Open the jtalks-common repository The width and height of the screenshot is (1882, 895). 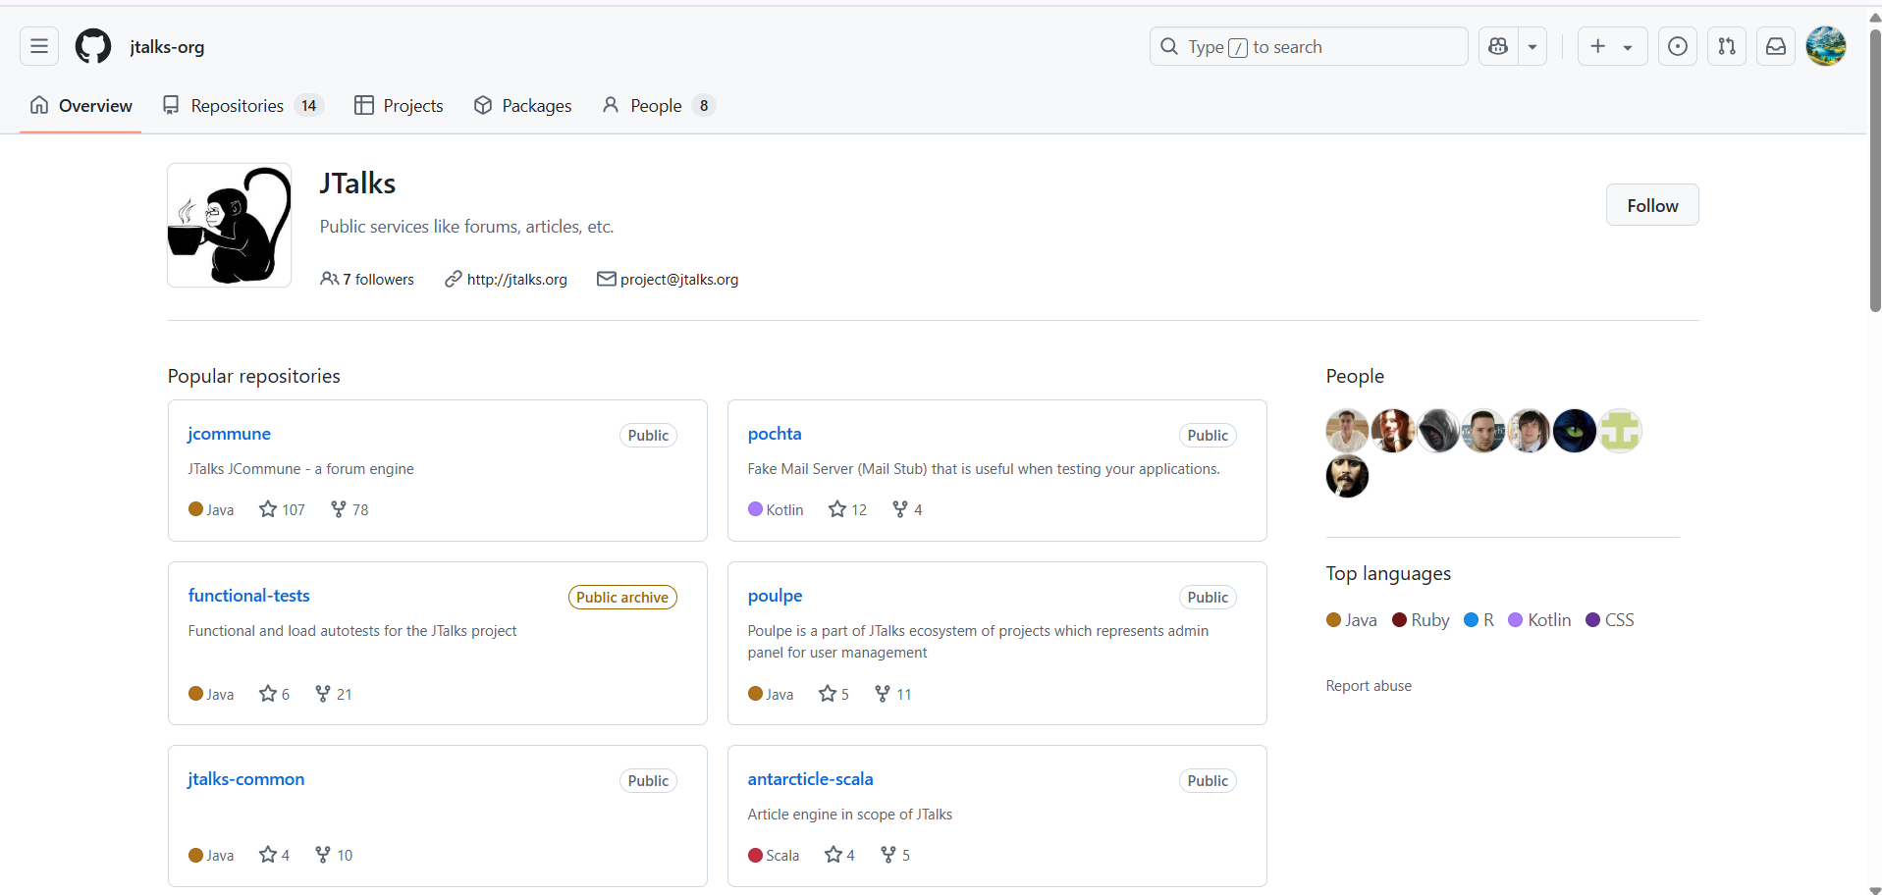[x=245, y=779]
